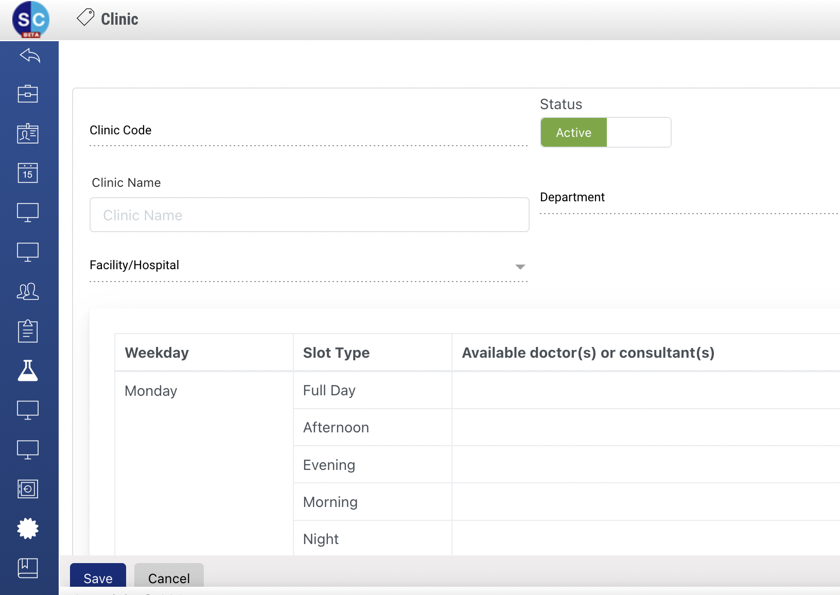The image size is (840, 595).
Task: Open the gear settings icon
Action: coord(28,529)
